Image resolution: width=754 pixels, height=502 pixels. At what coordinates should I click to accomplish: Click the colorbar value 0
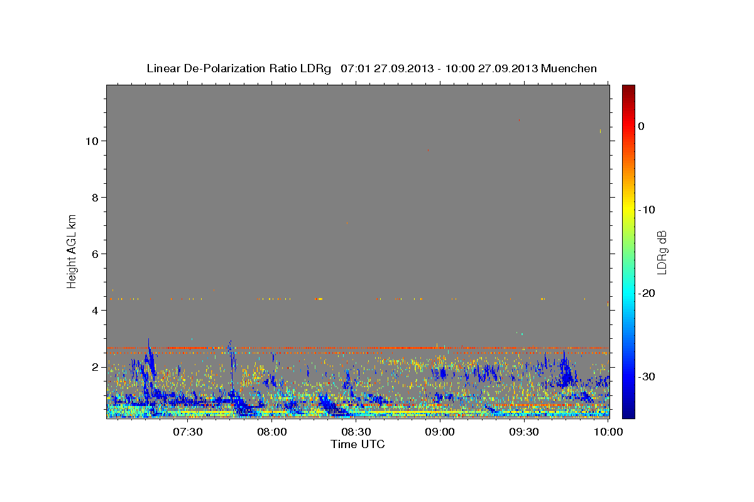coord(642,126)
